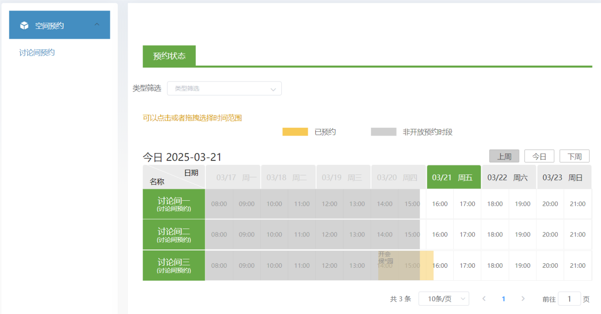This screenshot has height=314, width=601.
Task: Select the 03/23 周日 date header
Action: (x=564, y=177)
